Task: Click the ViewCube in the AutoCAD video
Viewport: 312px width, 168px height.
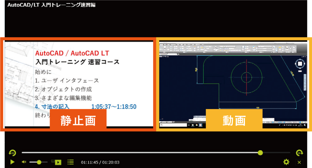Action: click(300, 64)
